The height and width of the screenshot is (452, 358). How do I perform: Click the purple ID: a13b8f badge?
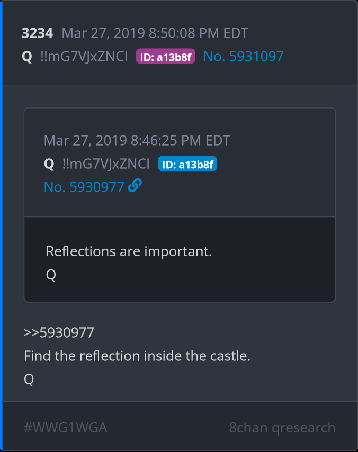165,57
